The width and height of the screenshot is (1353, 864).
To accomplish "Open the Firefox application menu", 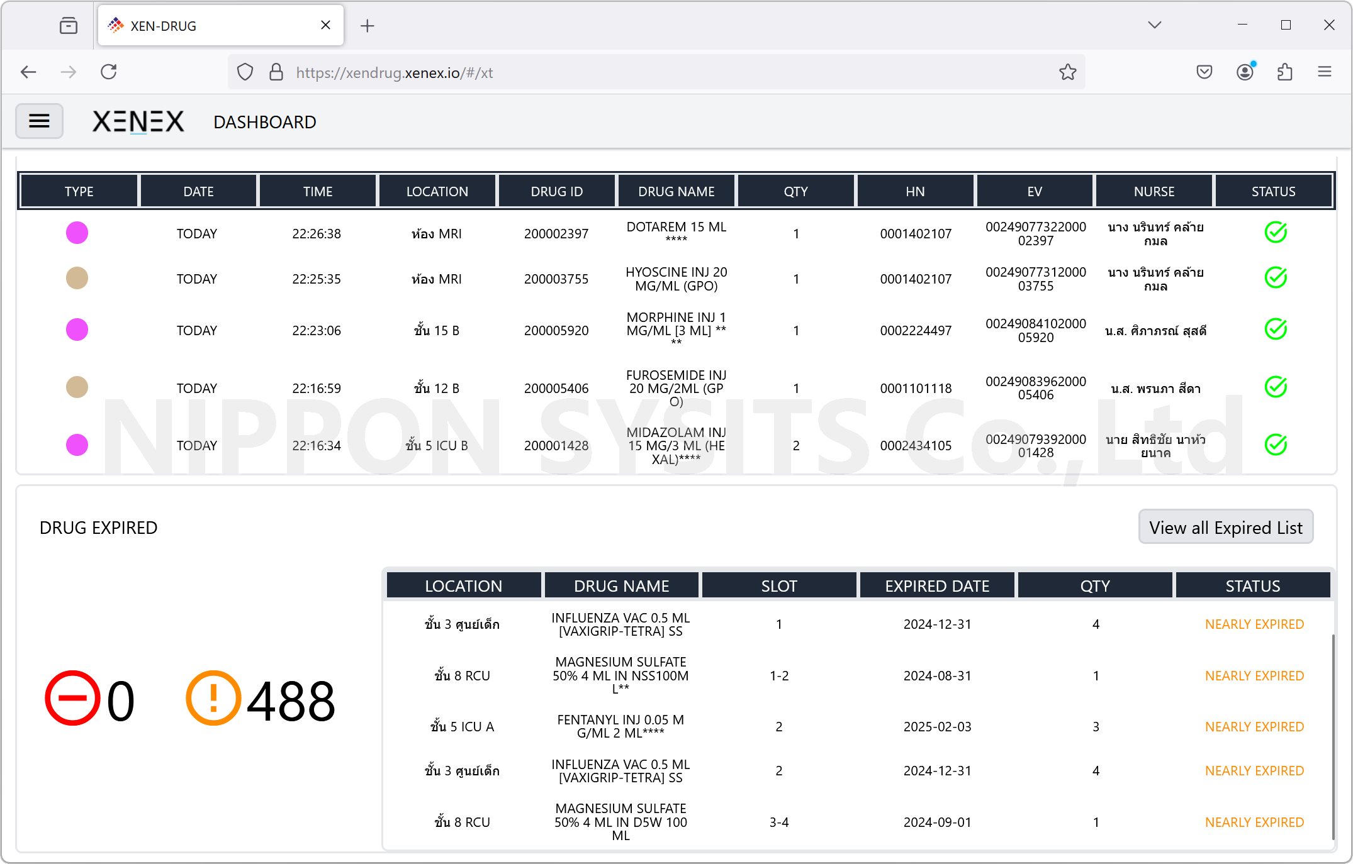I will pyautogui.click(x=1324, y=72).
